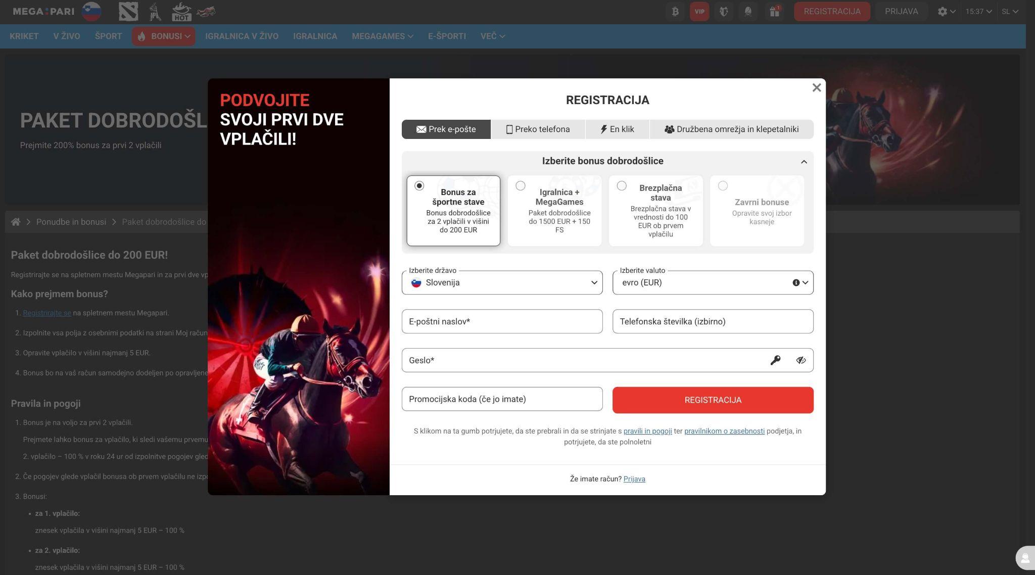
Task: Click the key icon to generate password
Action: point(775,360)
